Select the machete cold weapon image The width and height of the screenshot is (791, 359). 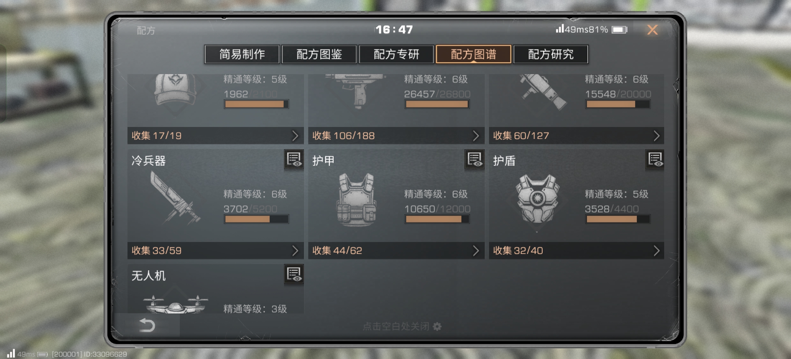[175, 198]
